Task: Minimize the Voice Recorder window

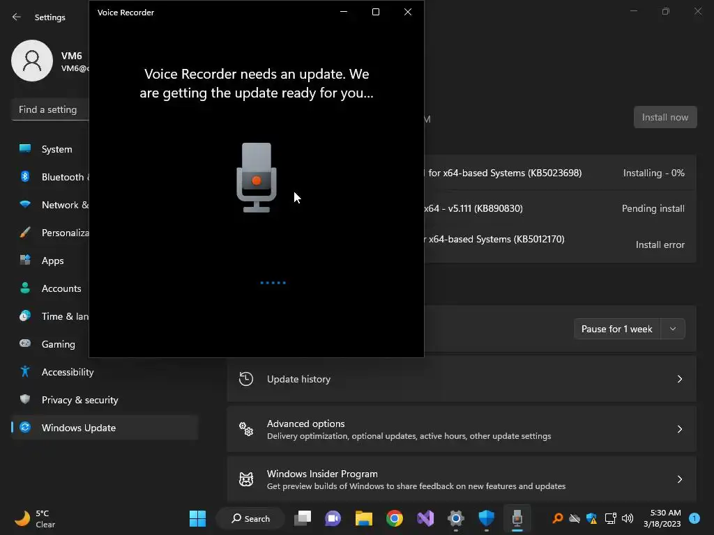Action: [344, 12]
